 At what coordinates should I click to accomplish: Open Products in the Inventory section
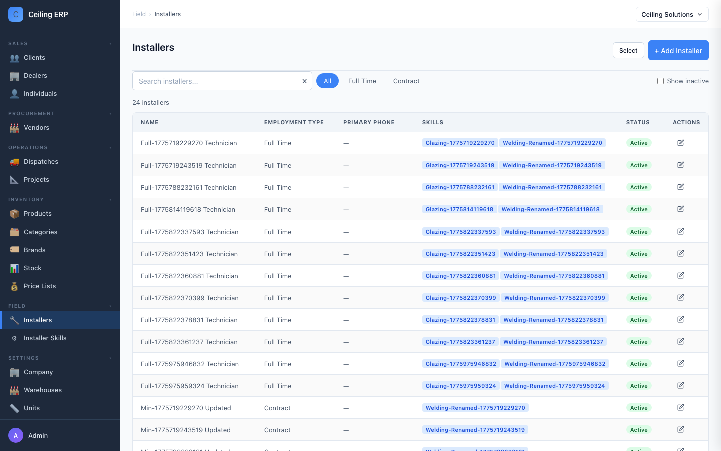coord(60,214)
